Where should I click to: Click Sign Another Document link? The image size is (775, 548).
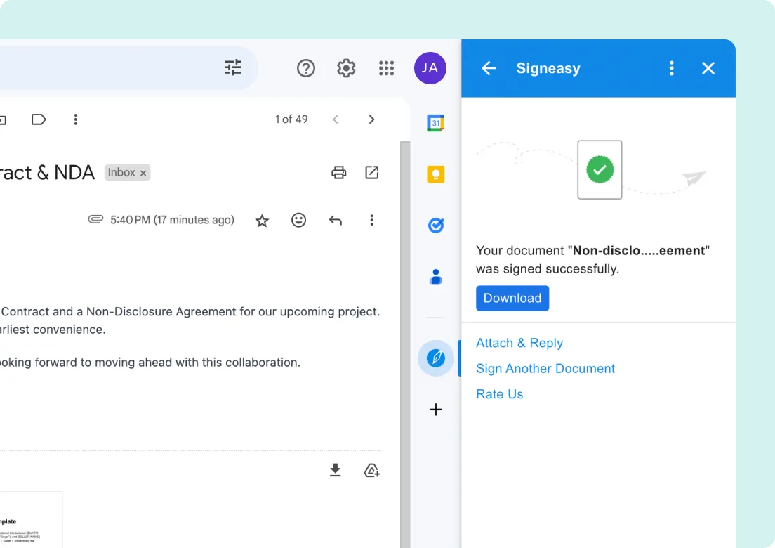click(x=545, y=368)
